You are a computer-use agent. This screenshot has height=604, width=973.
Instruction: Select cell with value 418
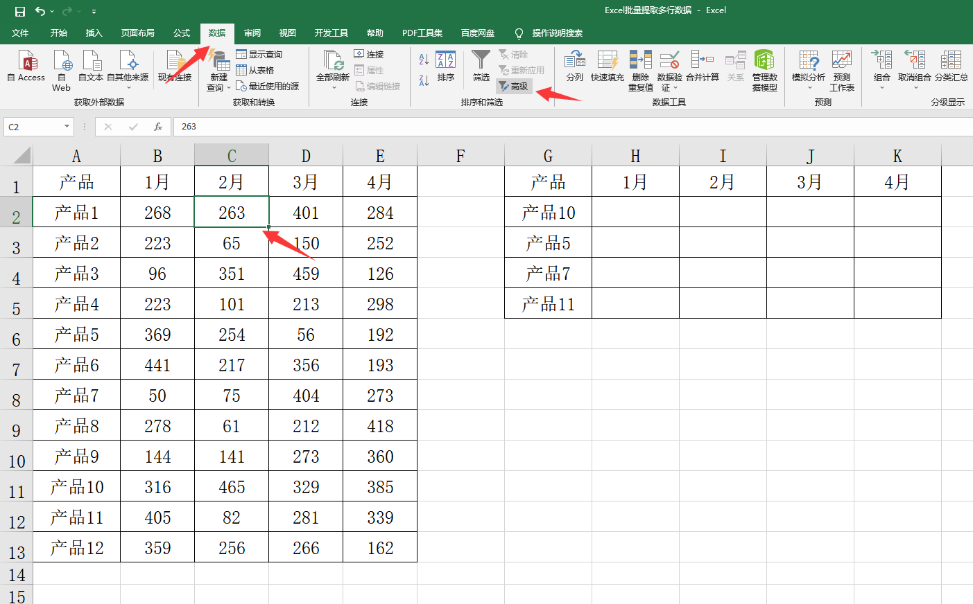(380, 425)
